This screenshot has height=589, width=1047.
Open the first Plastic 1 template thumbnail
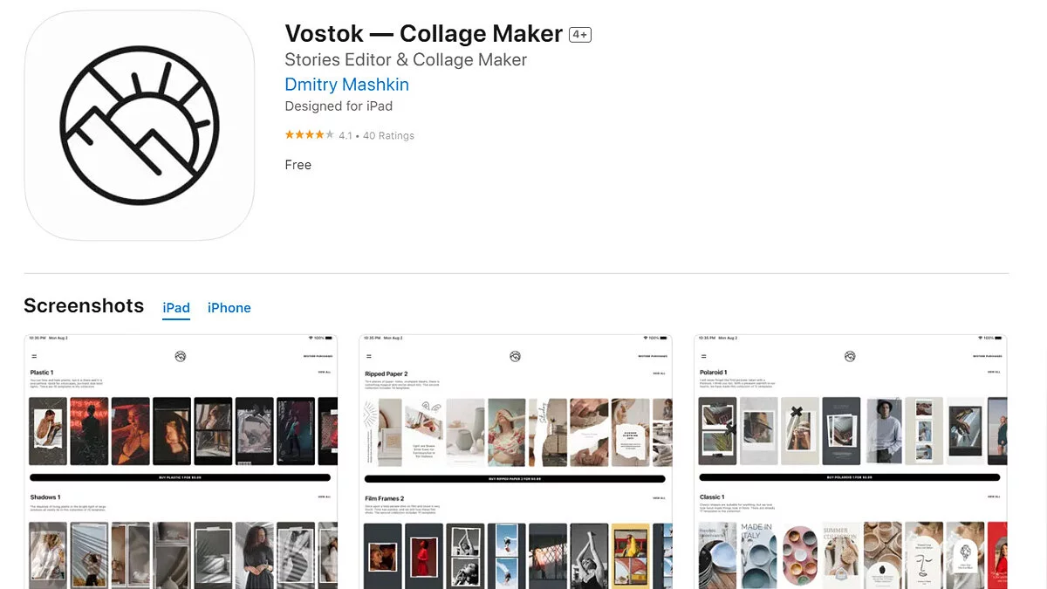point(48,431)
